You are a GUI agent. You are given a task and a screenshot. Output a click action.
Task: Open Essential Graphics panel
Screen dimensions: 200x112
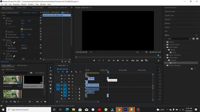click(x=171, y=7)
